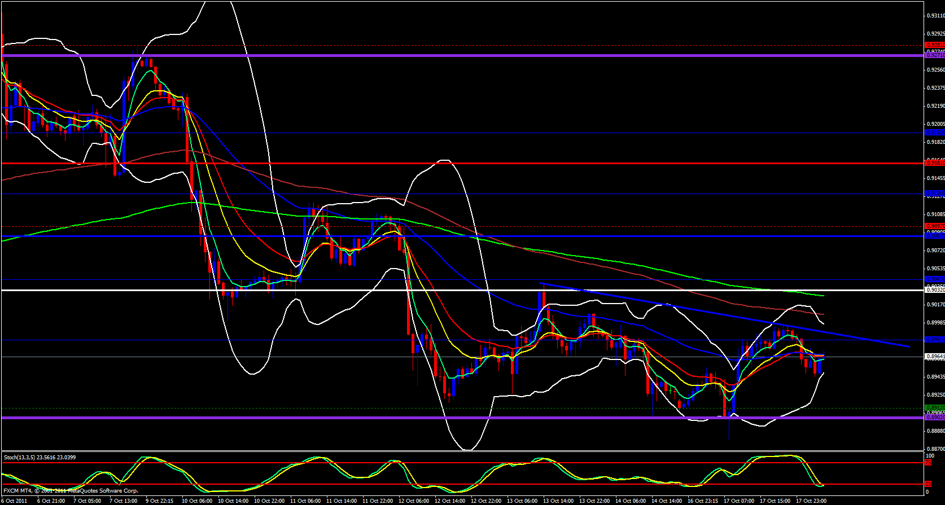Select the purple 0.89020 price tag
This screenshot has width=945, height=505.
(x=935, y=418)
